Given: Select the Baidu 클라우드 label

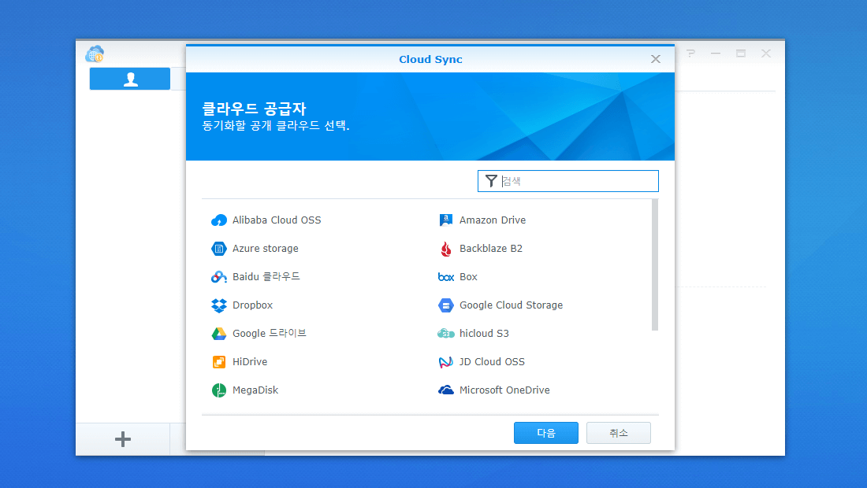Looking at the screenshot, I should pyautogui.click(x=266, y=276).
